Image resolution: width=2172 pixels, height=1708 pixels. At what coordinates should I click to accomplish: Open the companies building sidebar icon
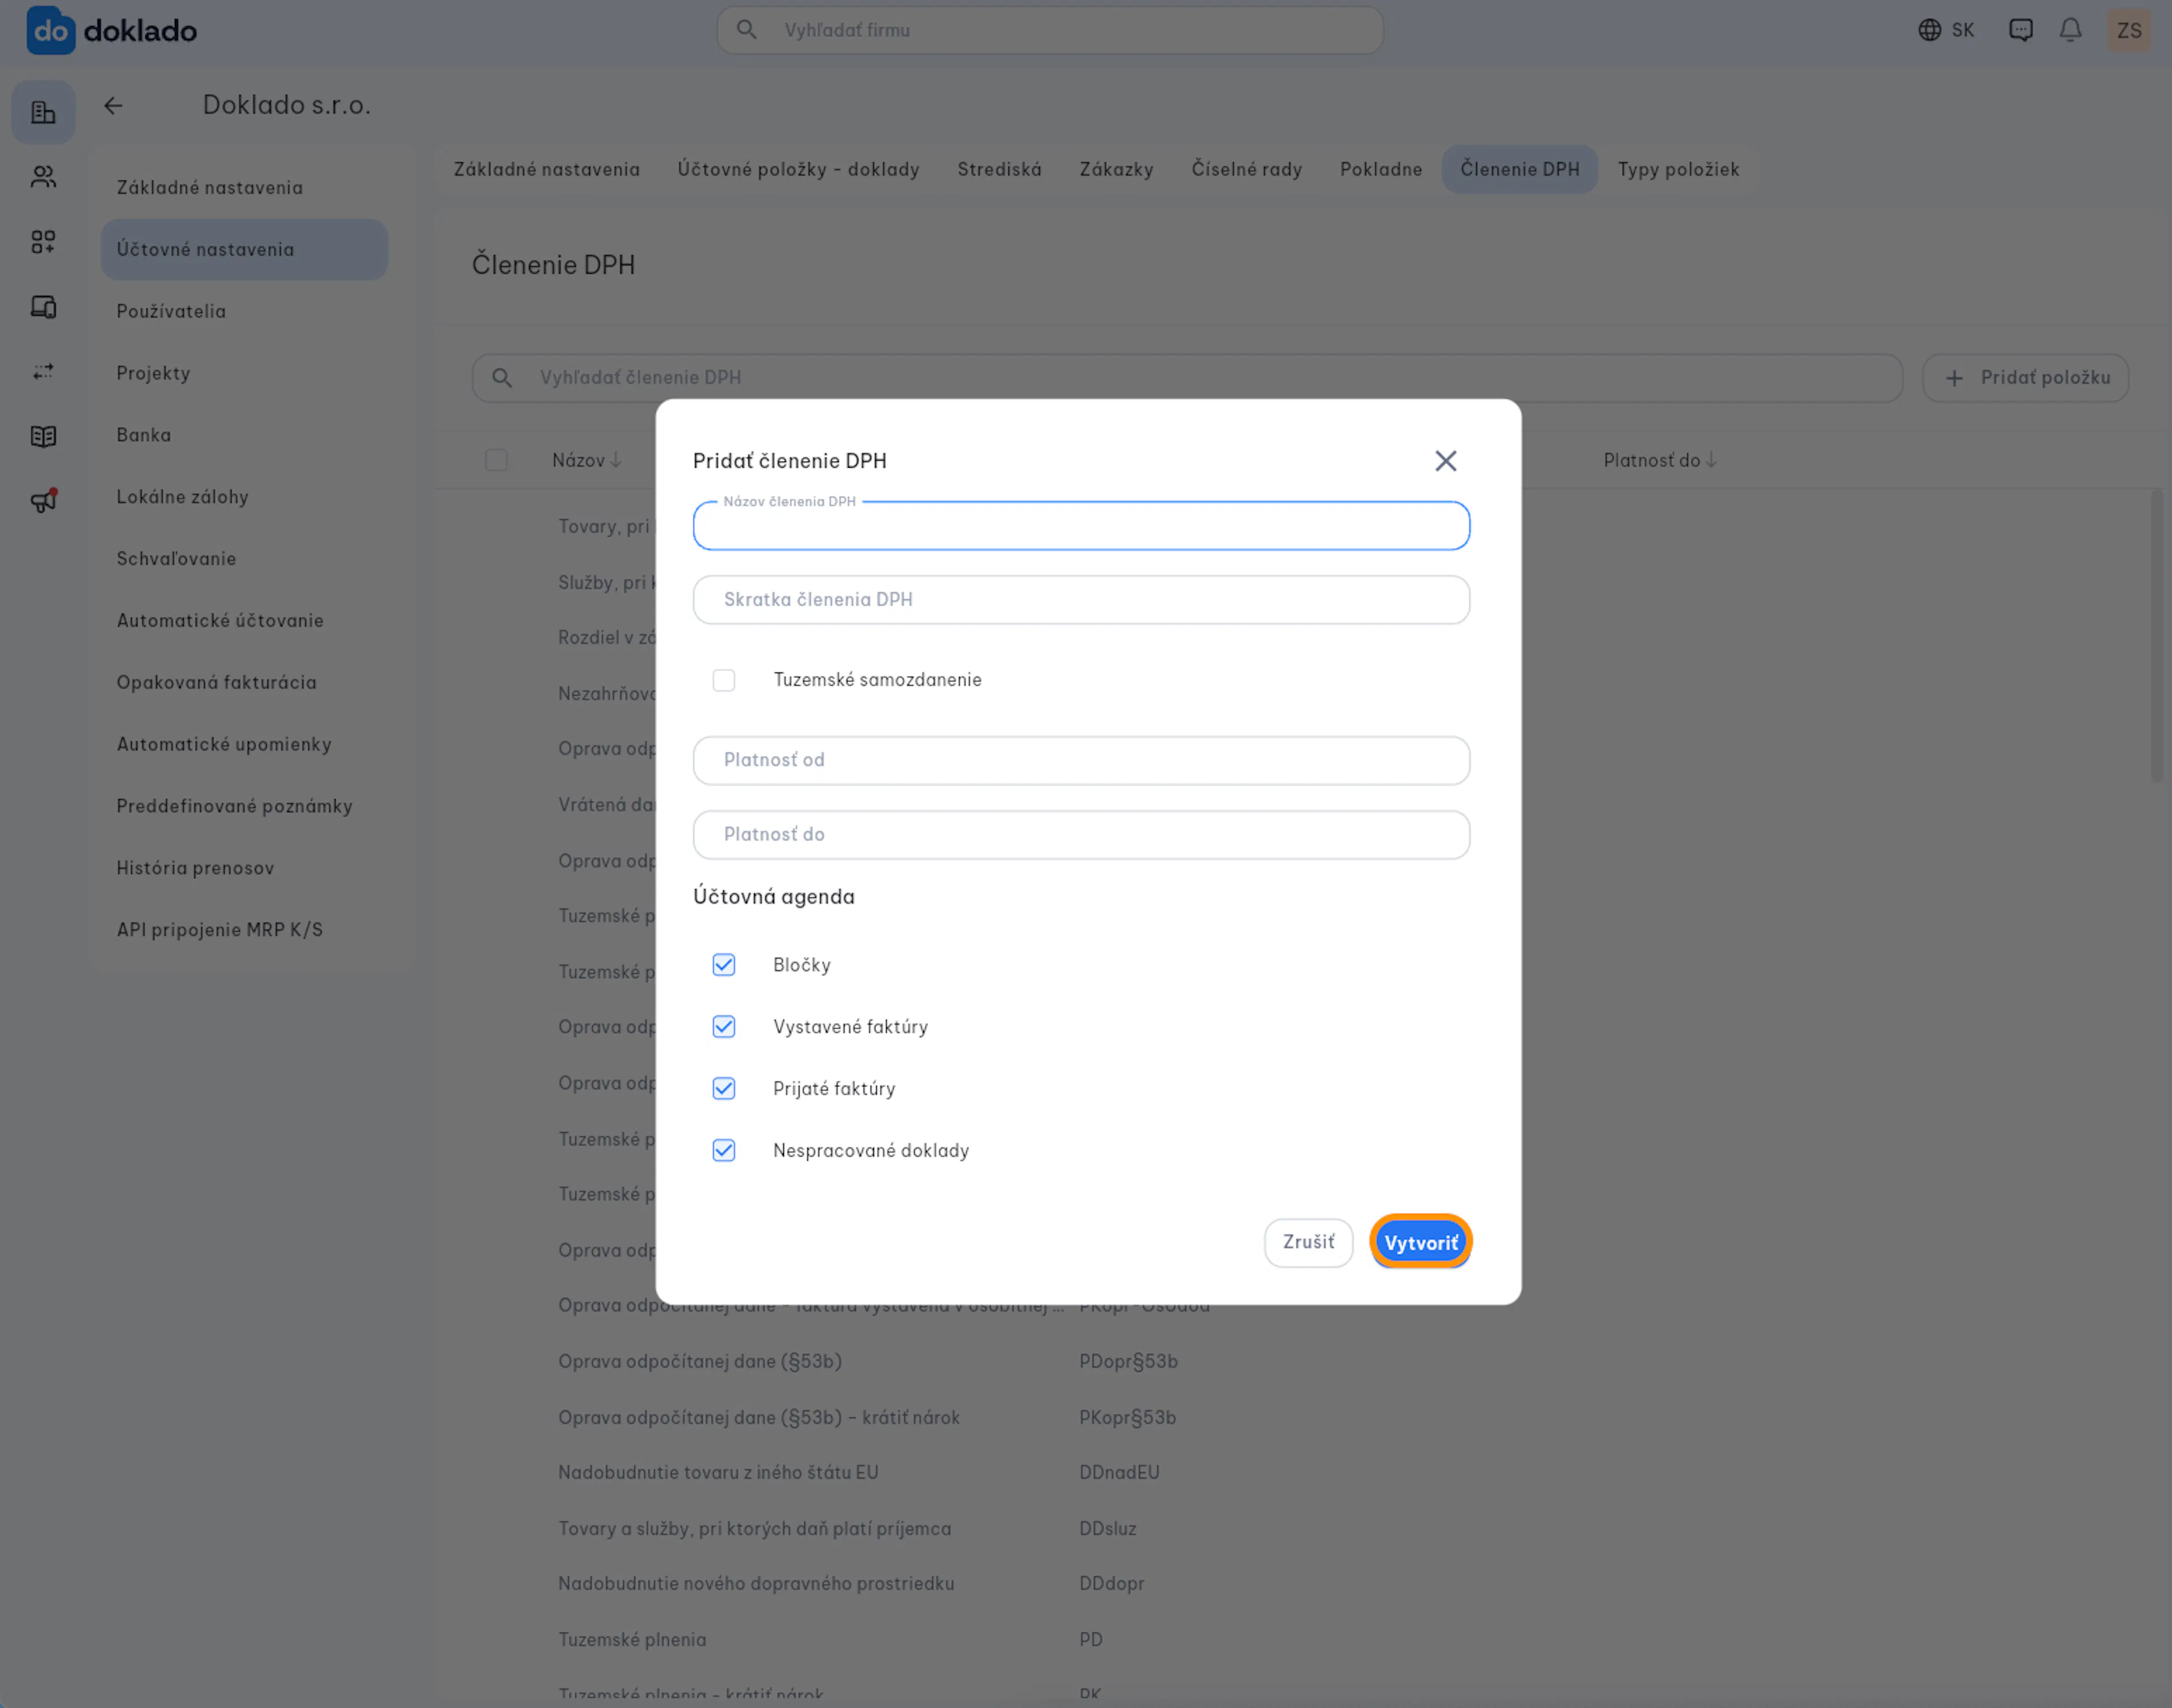click(x=43, y=112)
